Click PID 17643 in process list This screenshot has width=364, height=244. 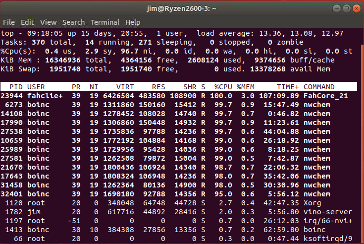[11, 176]
